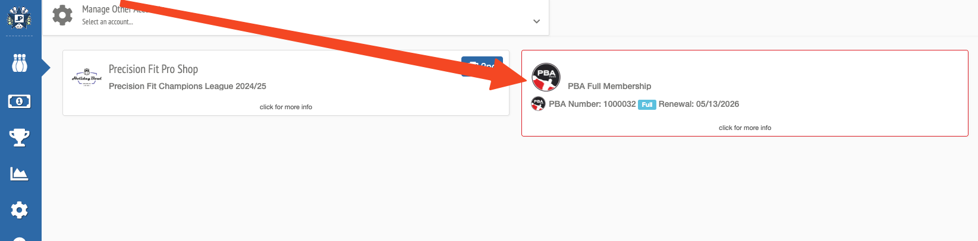Click the Holiday Bowl logo thumbnail
Screen dimensions: 978x241
(x=87, y=77)
